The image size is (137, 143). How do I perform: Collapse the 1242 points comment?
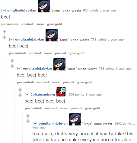[x=35, y=124]
